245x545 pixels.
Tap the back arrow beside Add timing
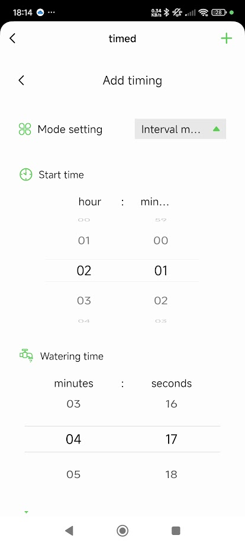(x=21, y=80)
